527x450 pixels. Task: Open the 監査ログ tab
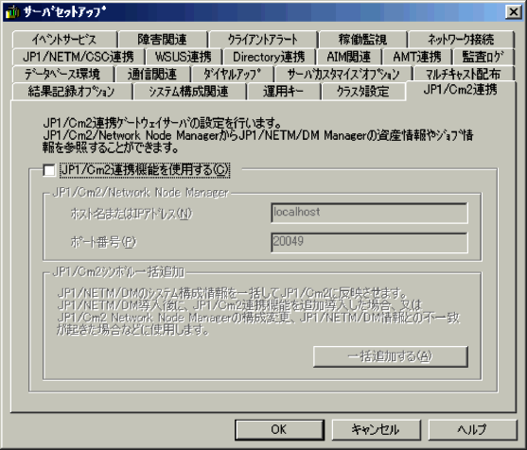pyautogui.click(x=483, y=57)
